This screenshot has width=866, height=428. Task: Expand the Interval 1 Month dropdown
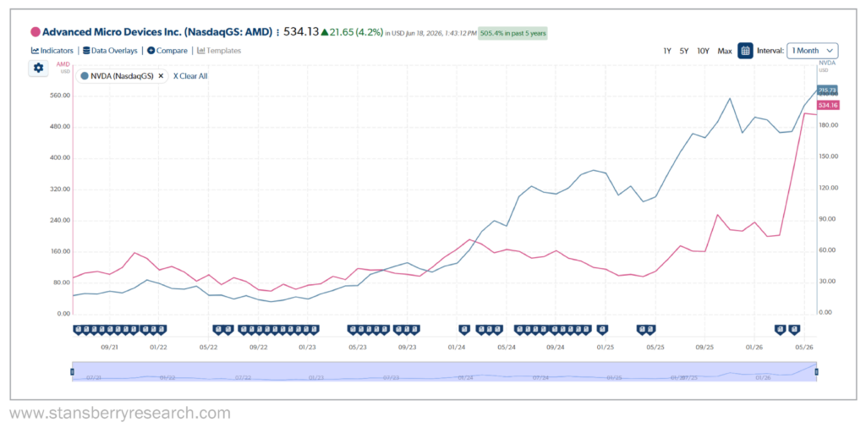[x=813, y=51]
